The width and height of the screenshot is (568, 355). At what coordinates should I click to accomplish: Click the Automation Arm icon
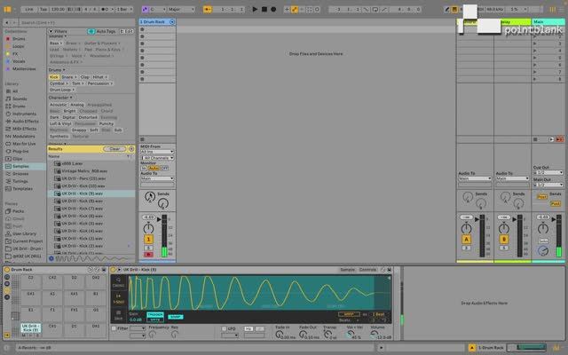coord(295,10)
